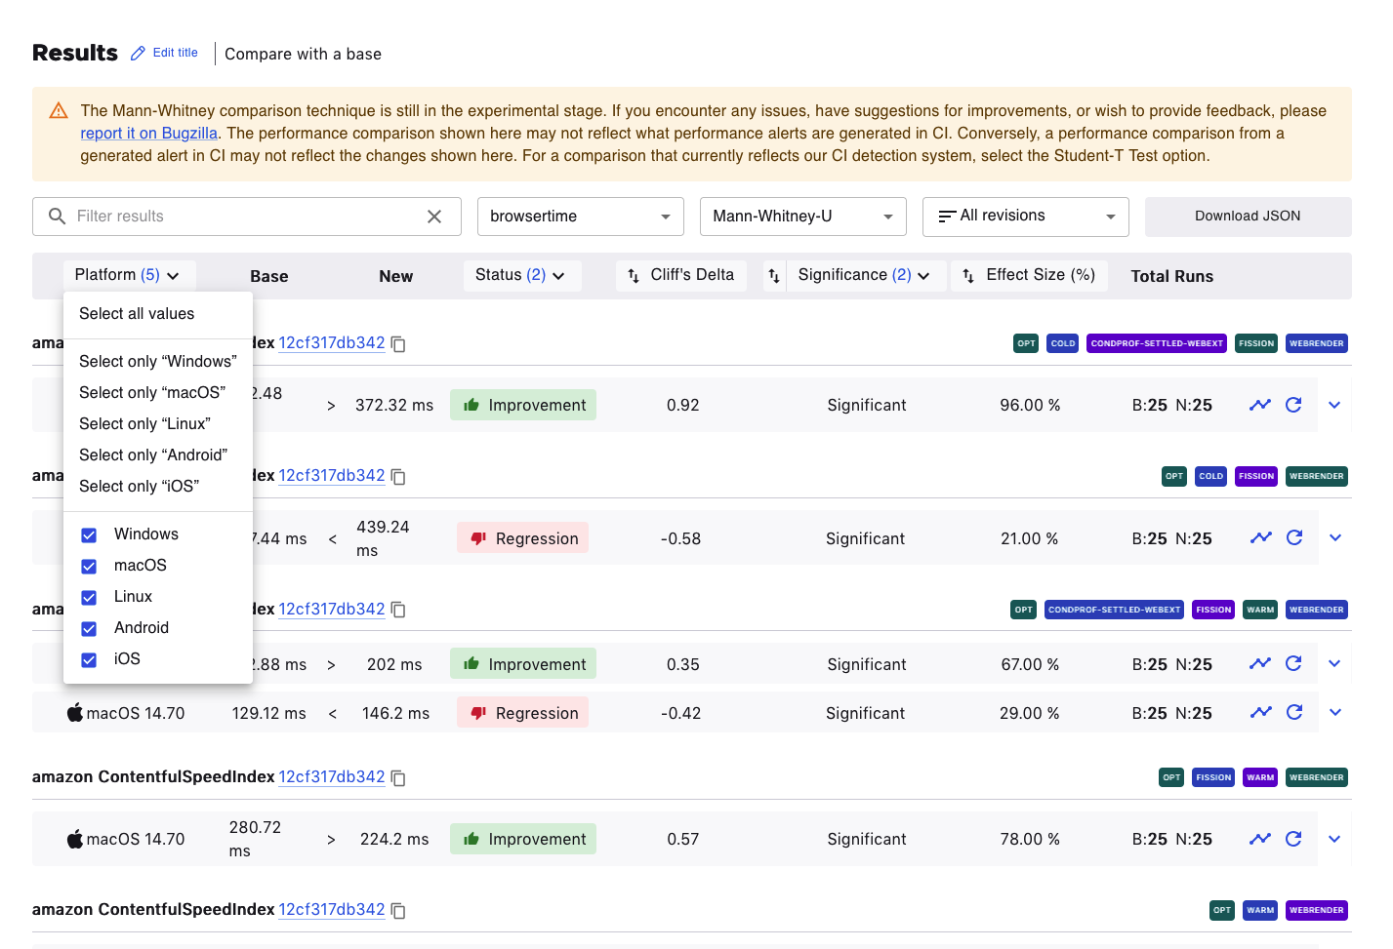Toggle the Linux platform checkbox
This screenshot has width=1393, height=949.
[x=89, y=597]
